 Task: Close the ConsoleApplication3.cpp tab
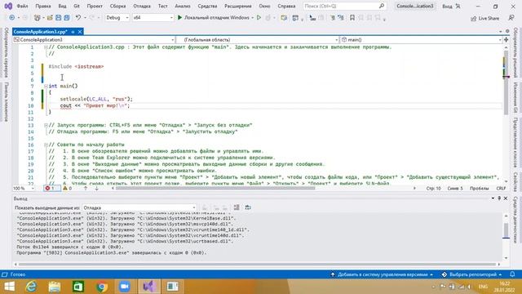click(80, 32)
